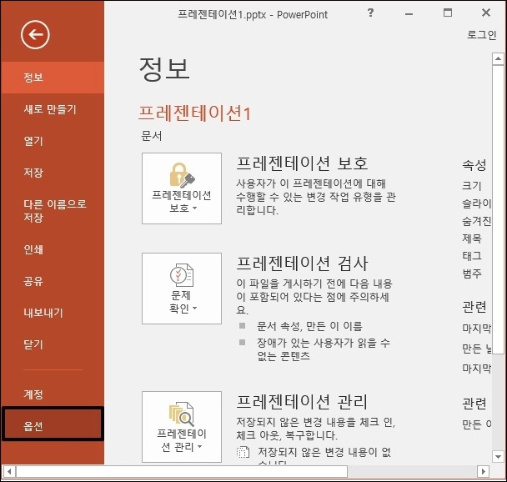Image resolution: width=507 pixels, height=482 pixels.
Task: Click the 프레젠테이션 보호 heading text
Action: pyautogui.click(x=302, y=163)
